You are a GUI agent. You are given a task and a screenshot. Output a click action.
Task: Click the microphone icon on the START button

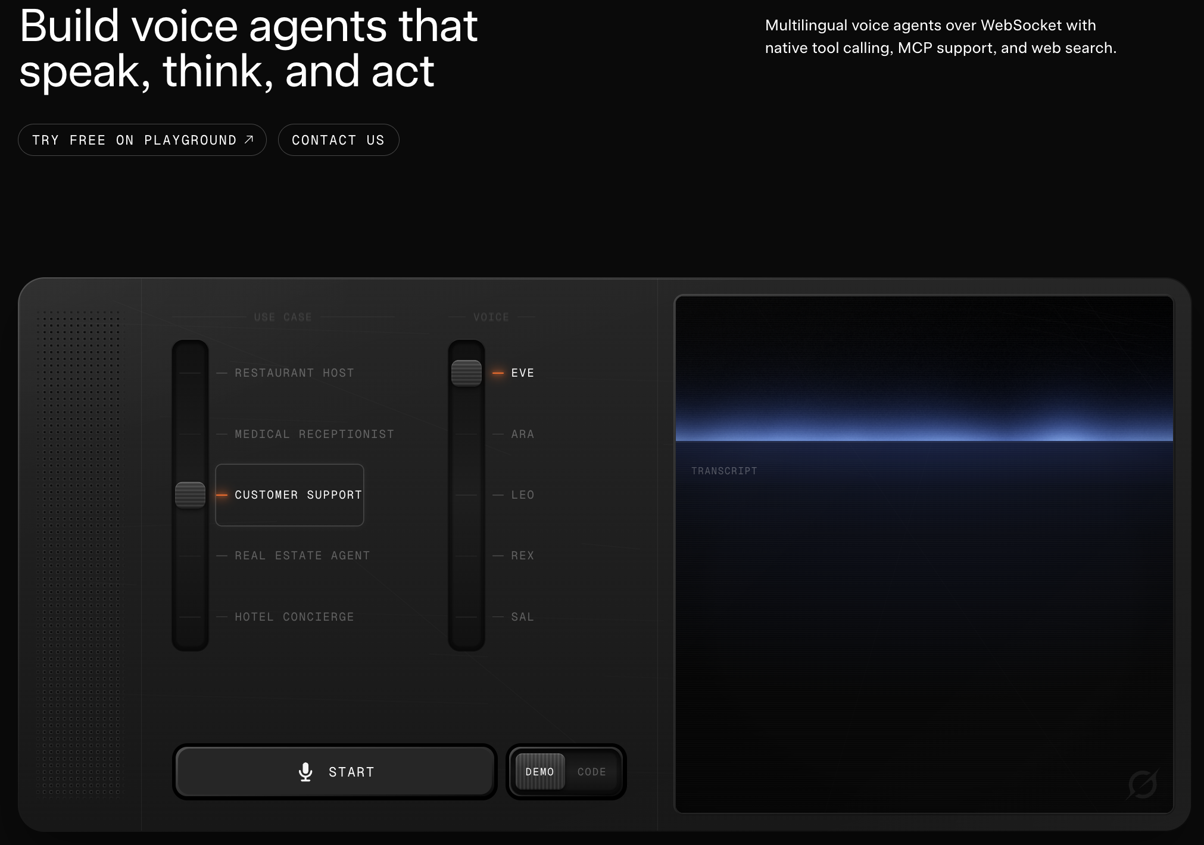(x=305, y=771)
